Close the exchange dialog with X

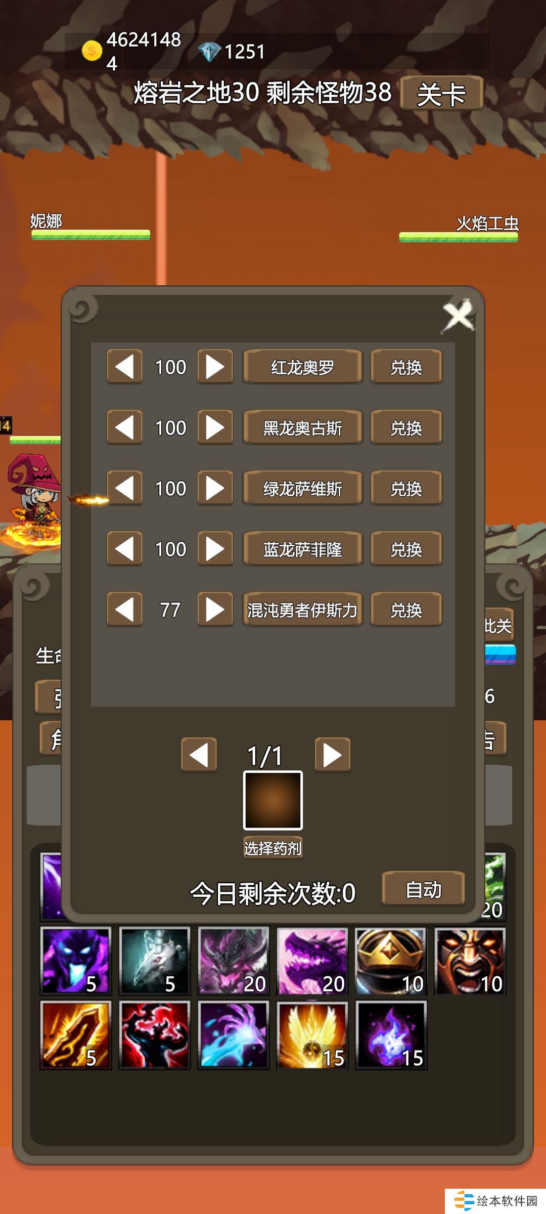[459, 316]
